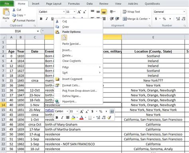Select the Format Painter in the ribbon
Image resolution: width=189 pixels, height=153 pixels.
[x=24, y=21]
